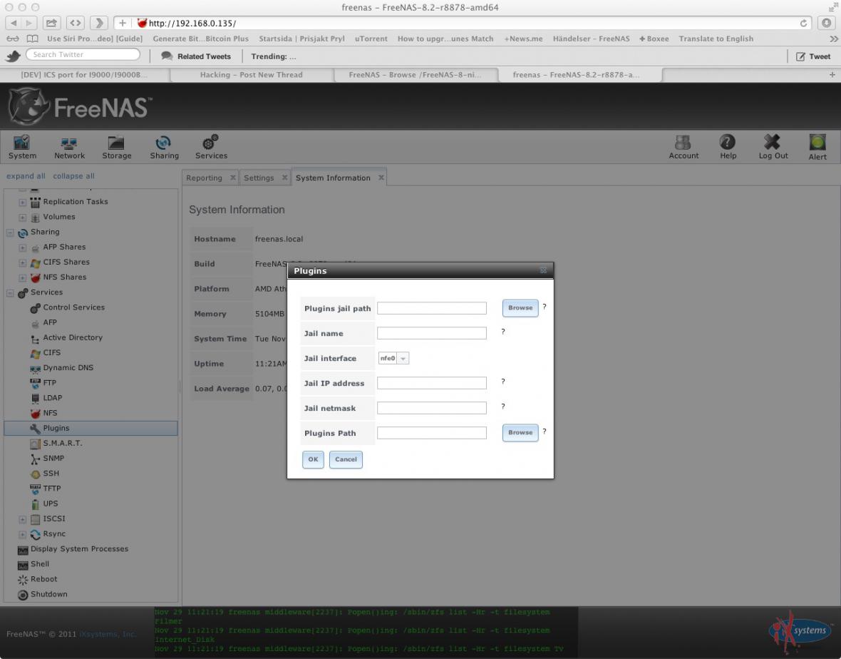
Task: Open the Storage toolbar icon
Action: (116, 147)
